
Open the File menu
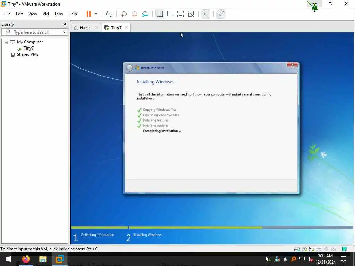coord(7,14)
